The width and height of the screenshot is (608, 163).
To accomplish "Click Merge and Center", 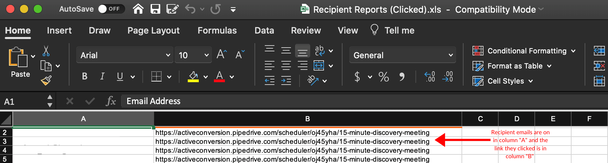I will tap(319, 65).
